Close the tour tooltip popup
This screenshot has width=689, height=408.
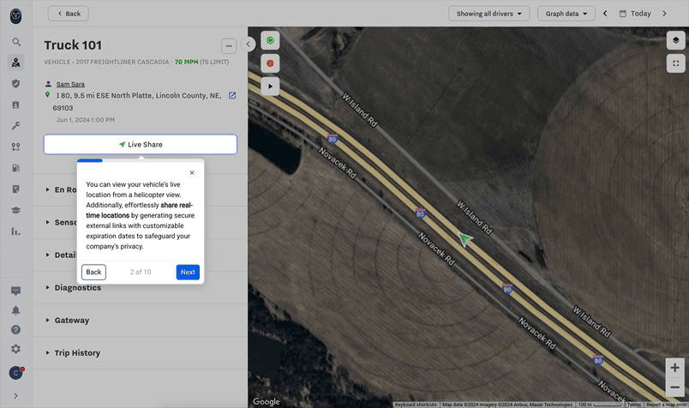point(192,173)
